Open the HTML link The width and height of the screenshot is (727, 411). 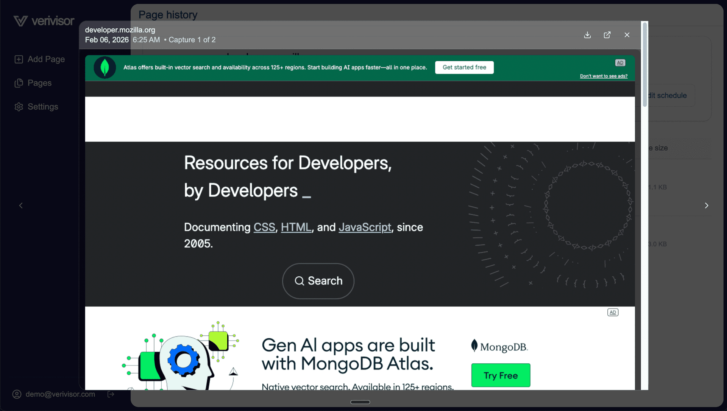coord(296,227)
